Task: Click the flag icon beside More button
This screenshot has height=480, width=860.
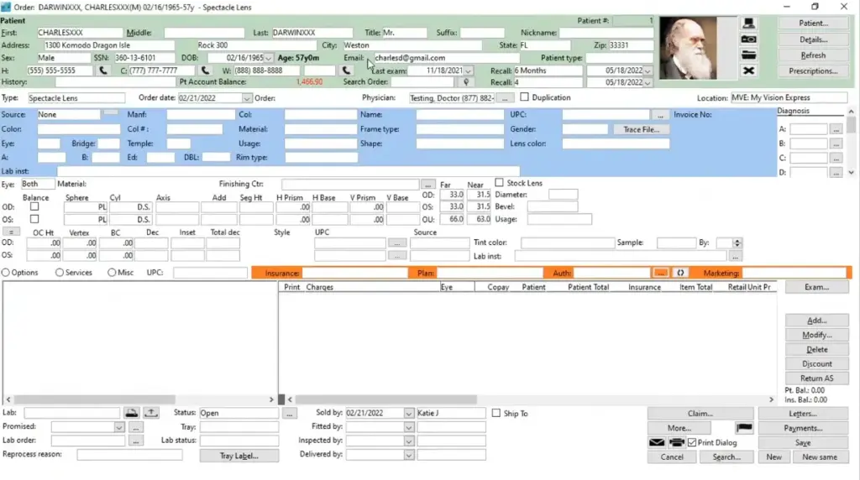Action: 744,428
